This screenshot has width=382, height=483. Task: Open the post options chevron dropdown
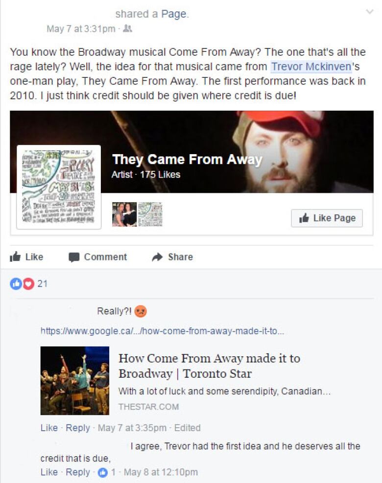click(369, 12)
